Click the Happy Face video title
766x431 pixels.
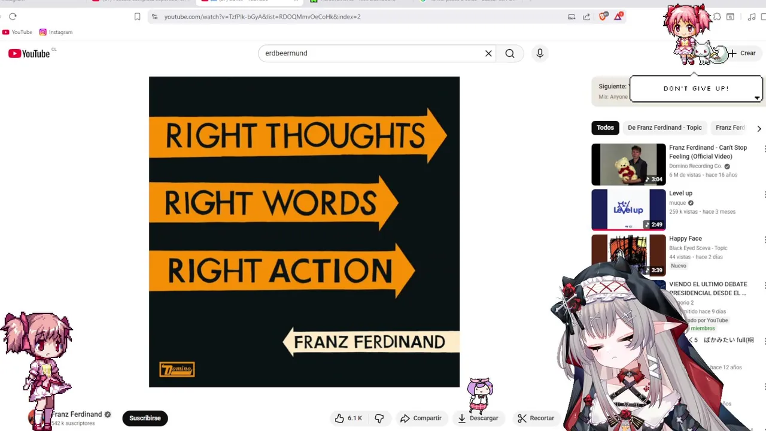click(685, 239)
